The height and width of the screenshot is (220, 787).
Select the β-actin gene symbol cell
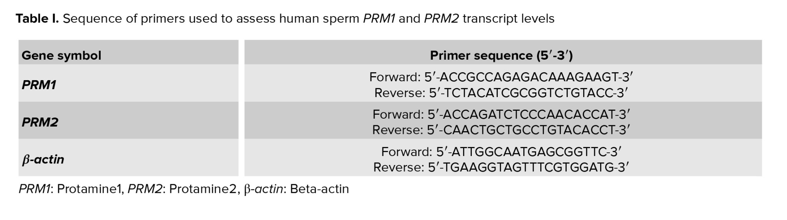(43, 159)
